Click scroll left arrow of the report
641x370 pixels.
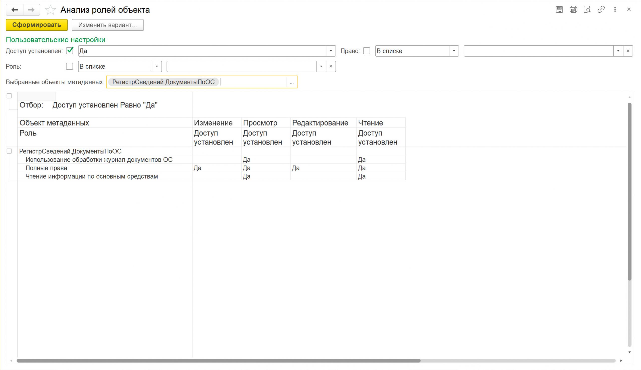(11, 360)
